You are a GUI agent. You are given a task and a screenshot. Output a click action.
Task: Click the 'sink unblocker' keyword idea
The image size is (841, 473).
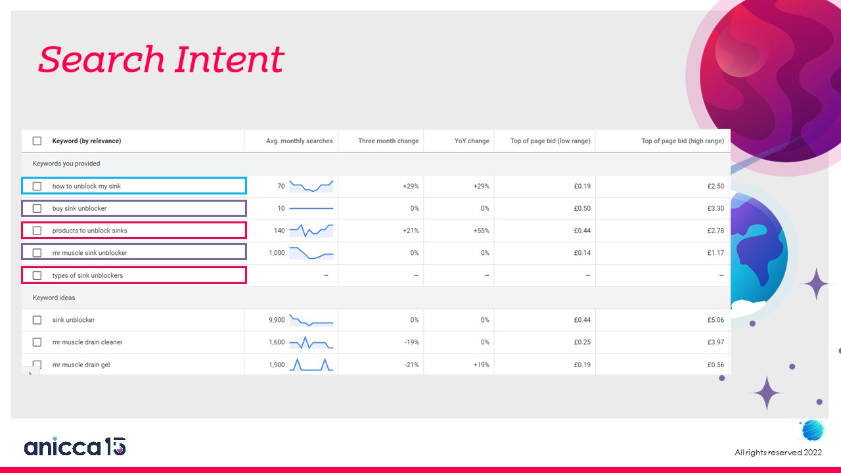click(74, 320)
